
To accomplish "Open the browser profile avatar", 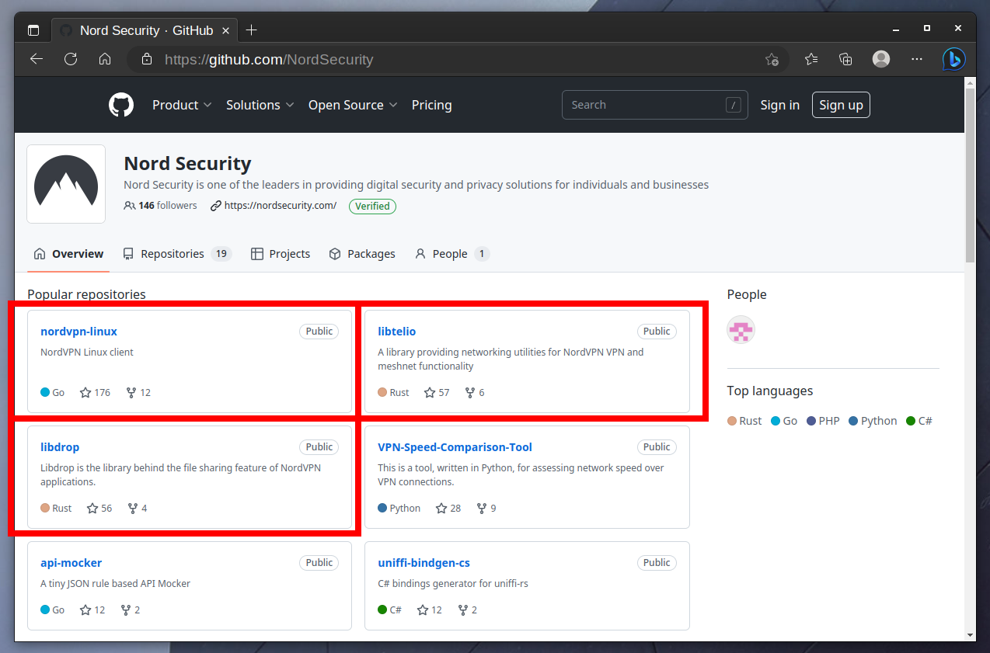I will point(881,59).
